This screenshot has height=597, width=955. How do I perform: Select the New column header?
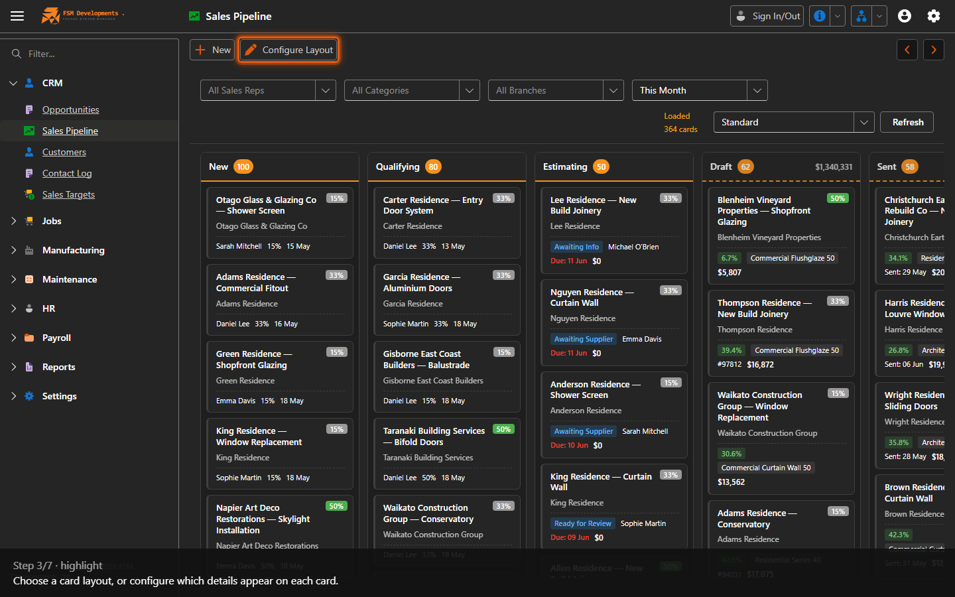[280, 166]
